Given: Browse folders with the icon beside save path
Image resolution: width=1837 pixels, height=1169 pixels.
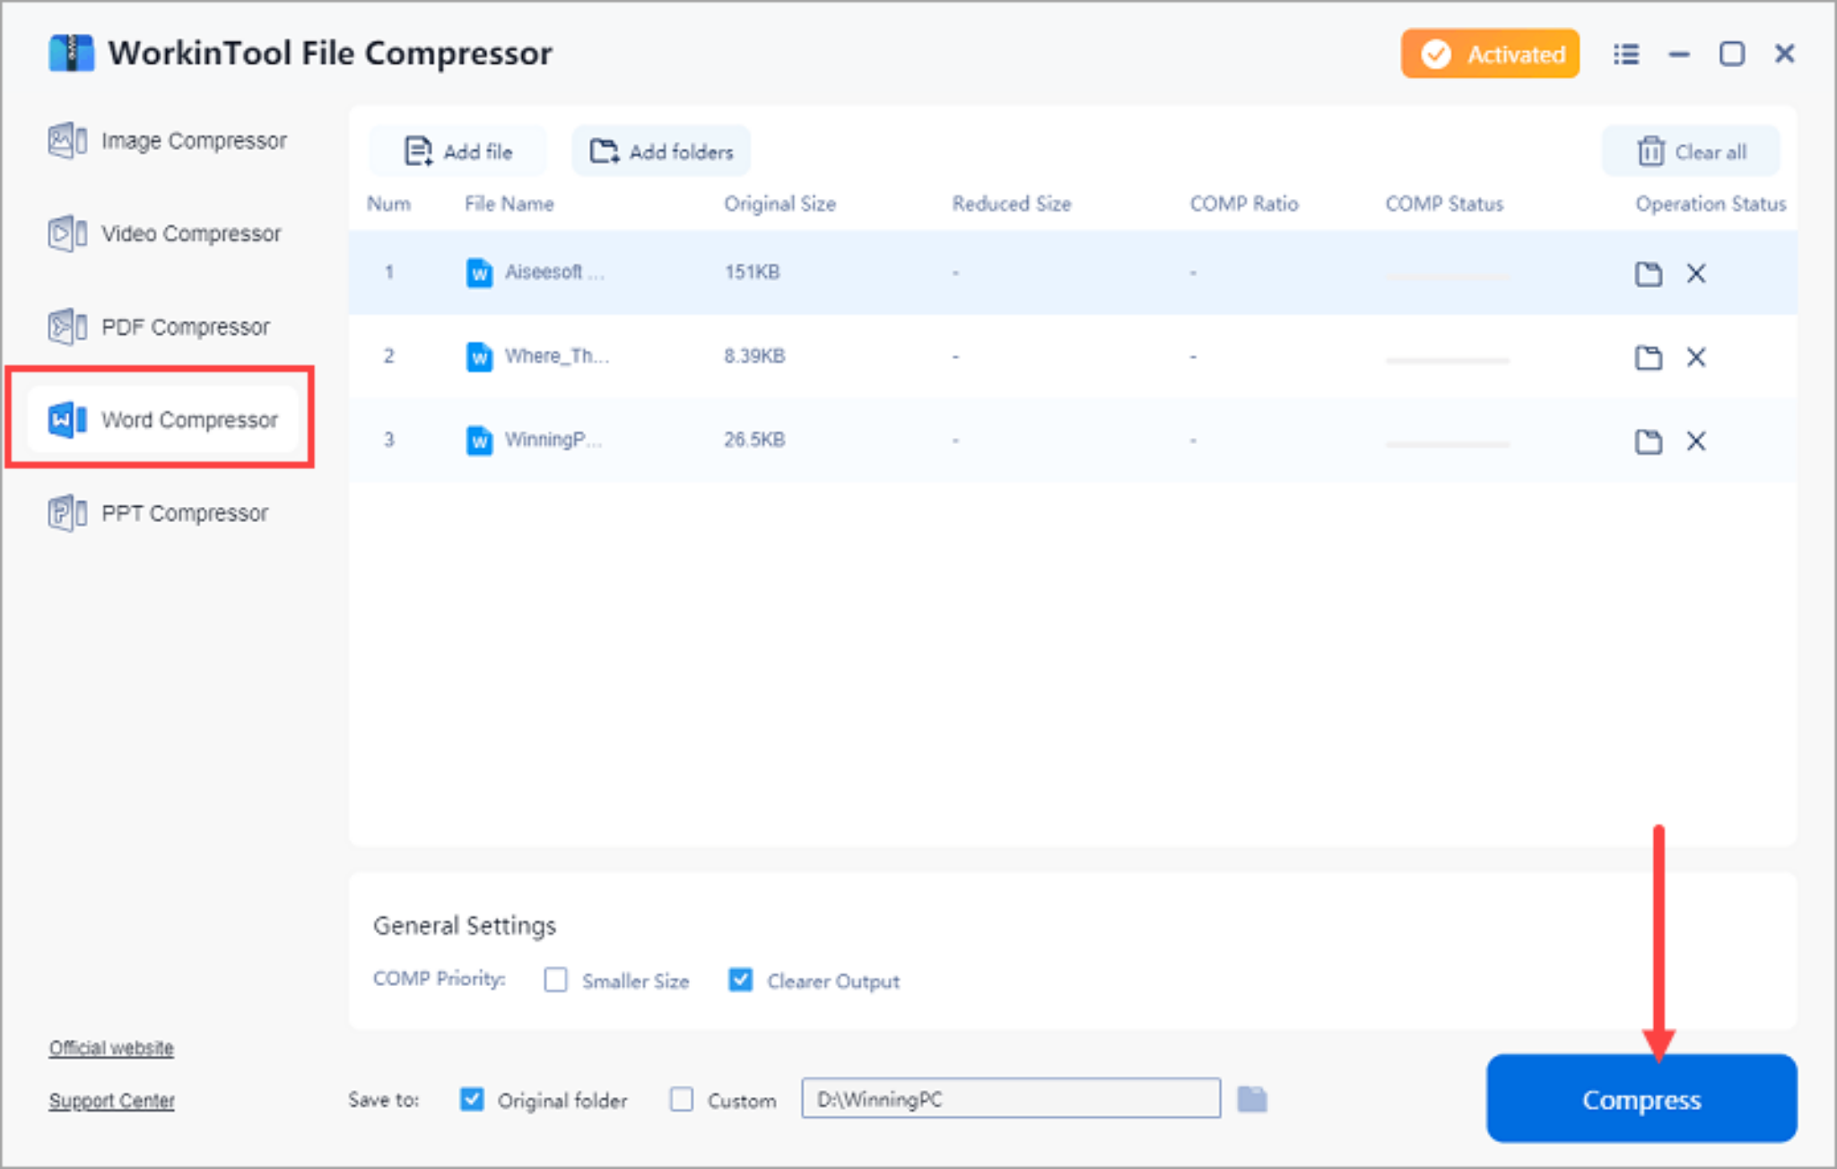Looking at the screenshot, I should click(1253, 1098).
